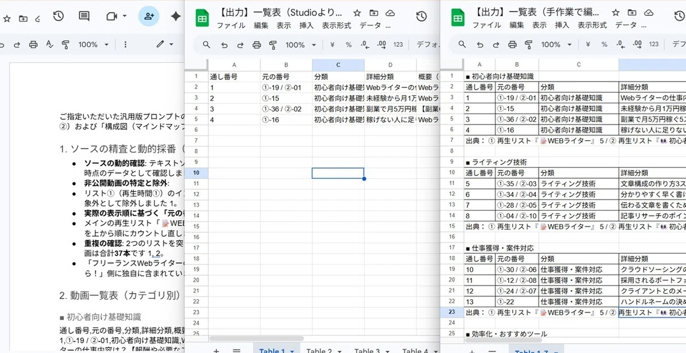Use paint format in the Studio spreadsheet

pos(273,45)
